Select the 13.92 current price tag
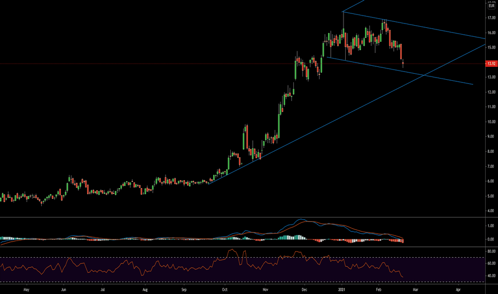Screen dimensions: 498x294 tap(492, 64)
